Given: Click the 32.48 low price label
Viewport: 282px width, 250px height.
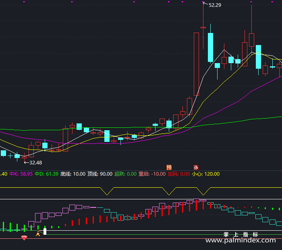Looking at the screenshot, I should point(35,163).
